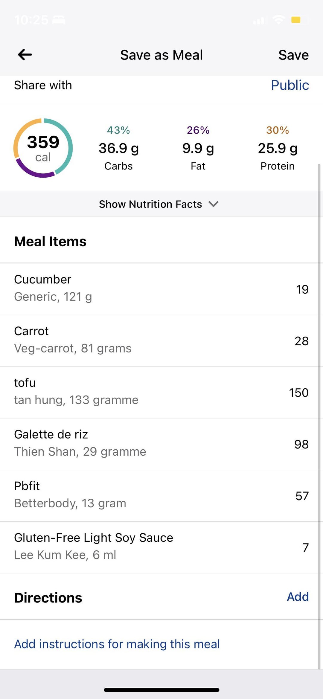Expand Show Nutrition Facts chevron
Viewport: 323px width, 699px height.
coord(213,204)
